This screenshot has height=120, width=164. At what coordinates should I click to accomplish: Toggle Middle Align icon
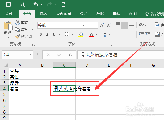(x=125, y=25)
